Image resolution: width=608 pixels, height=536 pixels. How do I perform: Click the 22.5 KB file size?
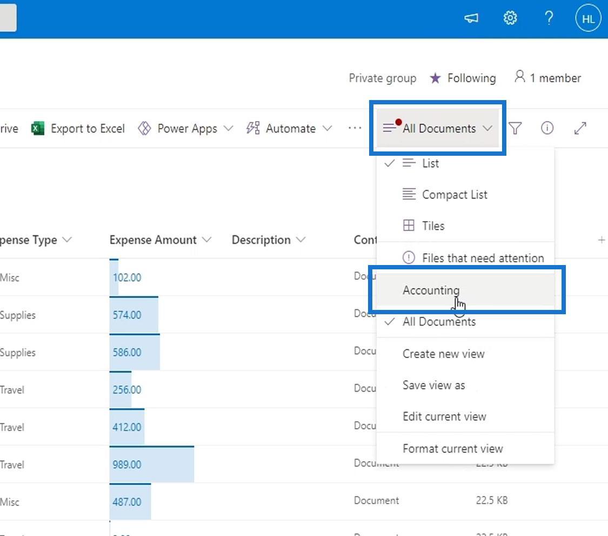click(x=492, y=500)
